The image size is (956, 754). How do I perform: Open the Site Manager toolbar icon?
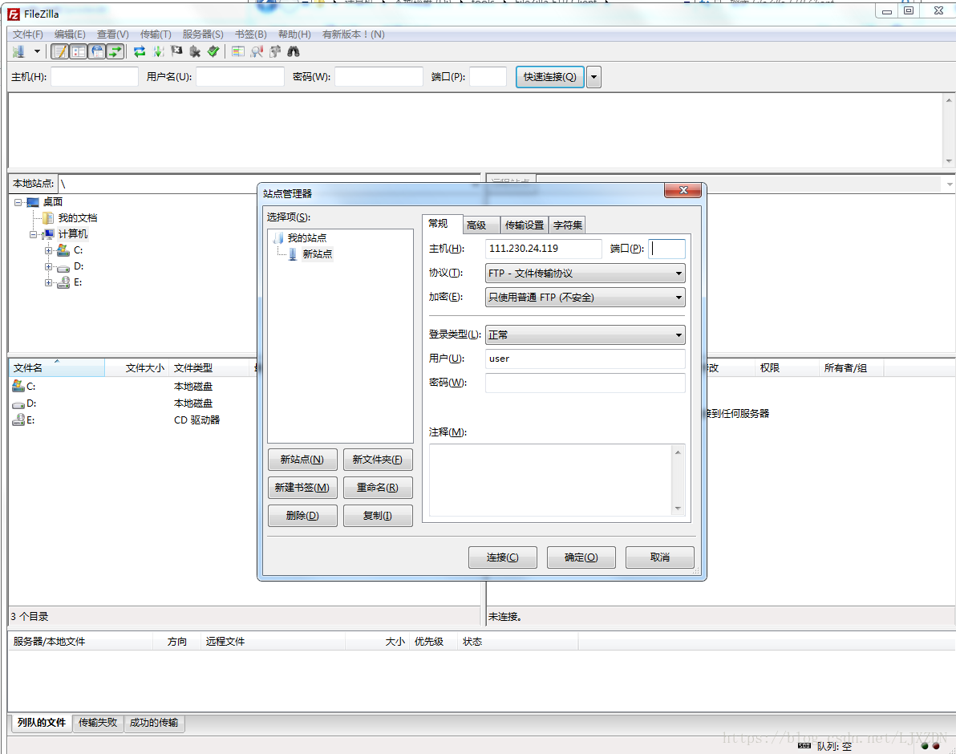tap(19, 52)
